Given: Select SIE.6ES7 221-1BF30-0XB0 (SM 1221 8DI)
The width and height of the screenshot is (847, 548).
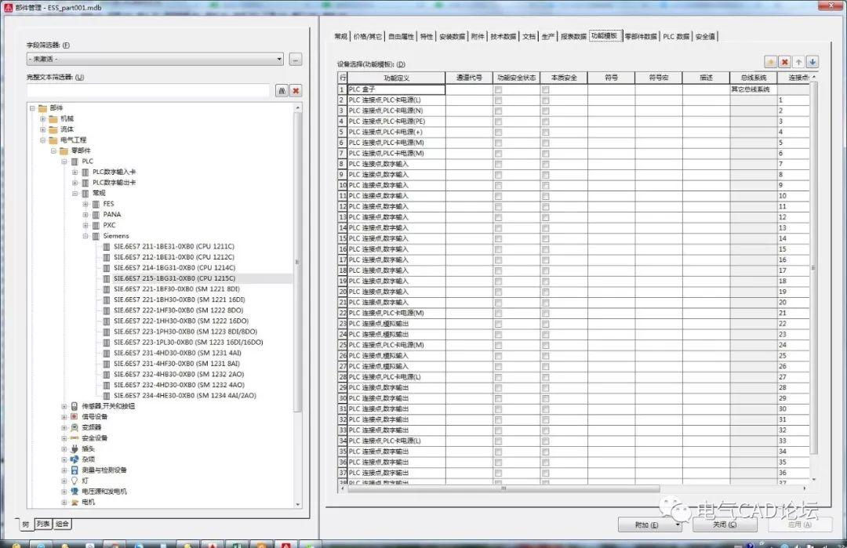Looking at the screenshot, I should [176, 289].
